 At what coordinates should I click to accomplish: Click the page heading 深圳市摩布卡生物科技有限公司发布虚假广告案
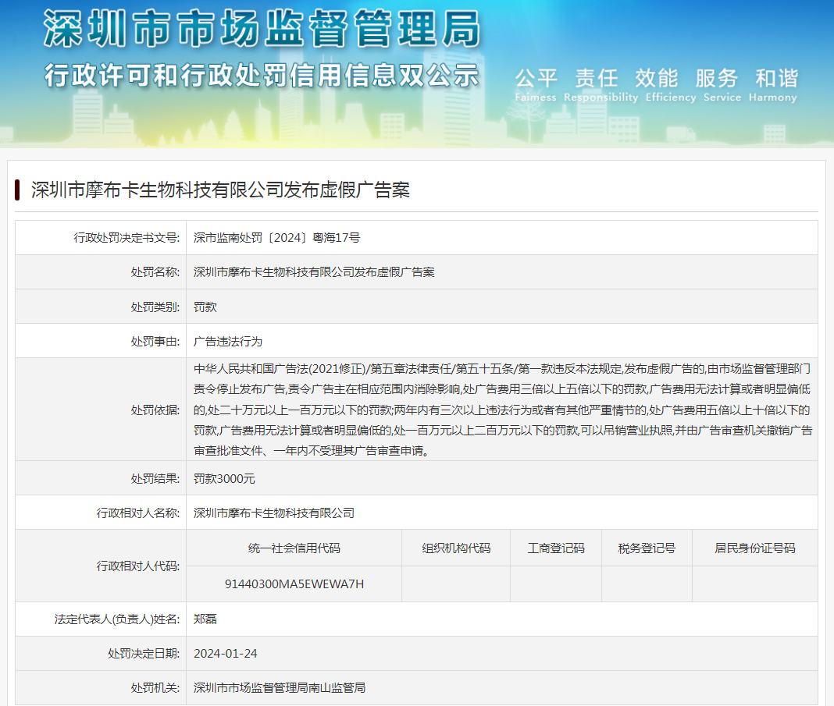click(x=220, y=190)
